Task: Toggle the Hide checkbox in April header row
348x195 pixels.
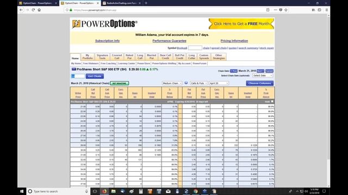Action: pyautogui.click(x=272, y=101)
